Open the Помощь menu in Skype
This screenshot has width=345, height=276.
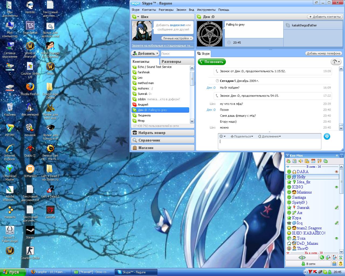[x=224, y=10]
